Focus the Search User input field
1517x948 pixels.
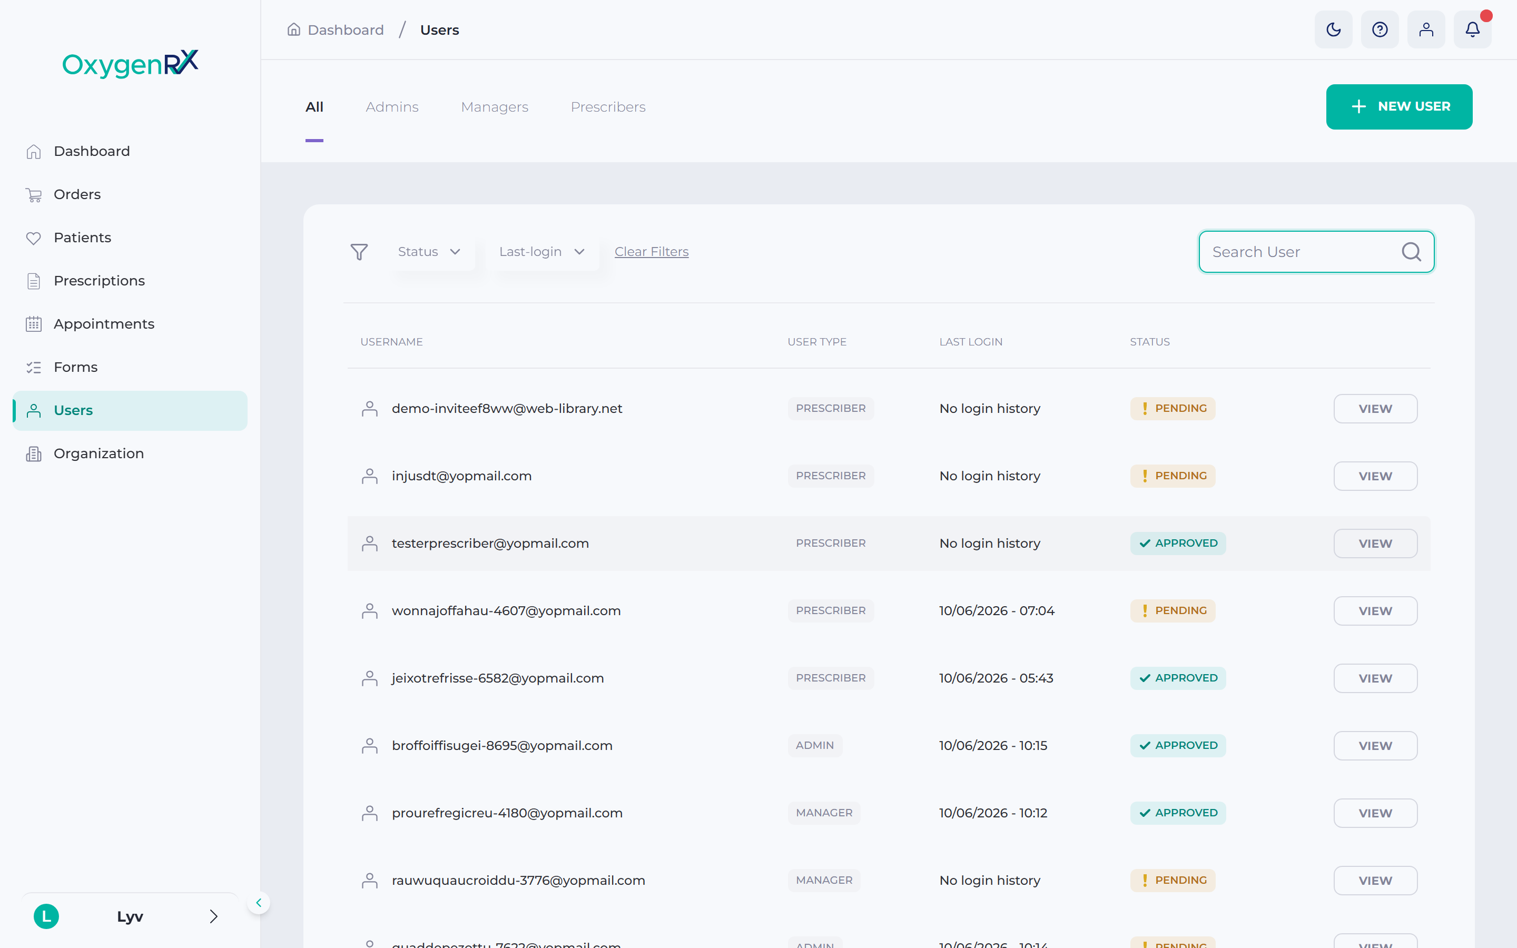[x=1316, y=252]
